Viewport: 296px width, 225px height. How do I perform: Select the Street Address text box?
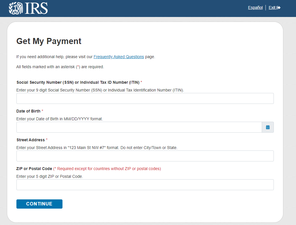click(145, 156)
